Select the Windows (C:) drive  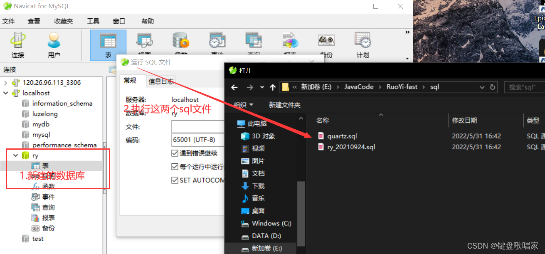[x=266, y=223]
